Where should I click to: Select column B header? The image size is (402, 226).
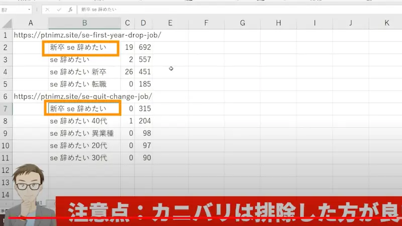84,23
